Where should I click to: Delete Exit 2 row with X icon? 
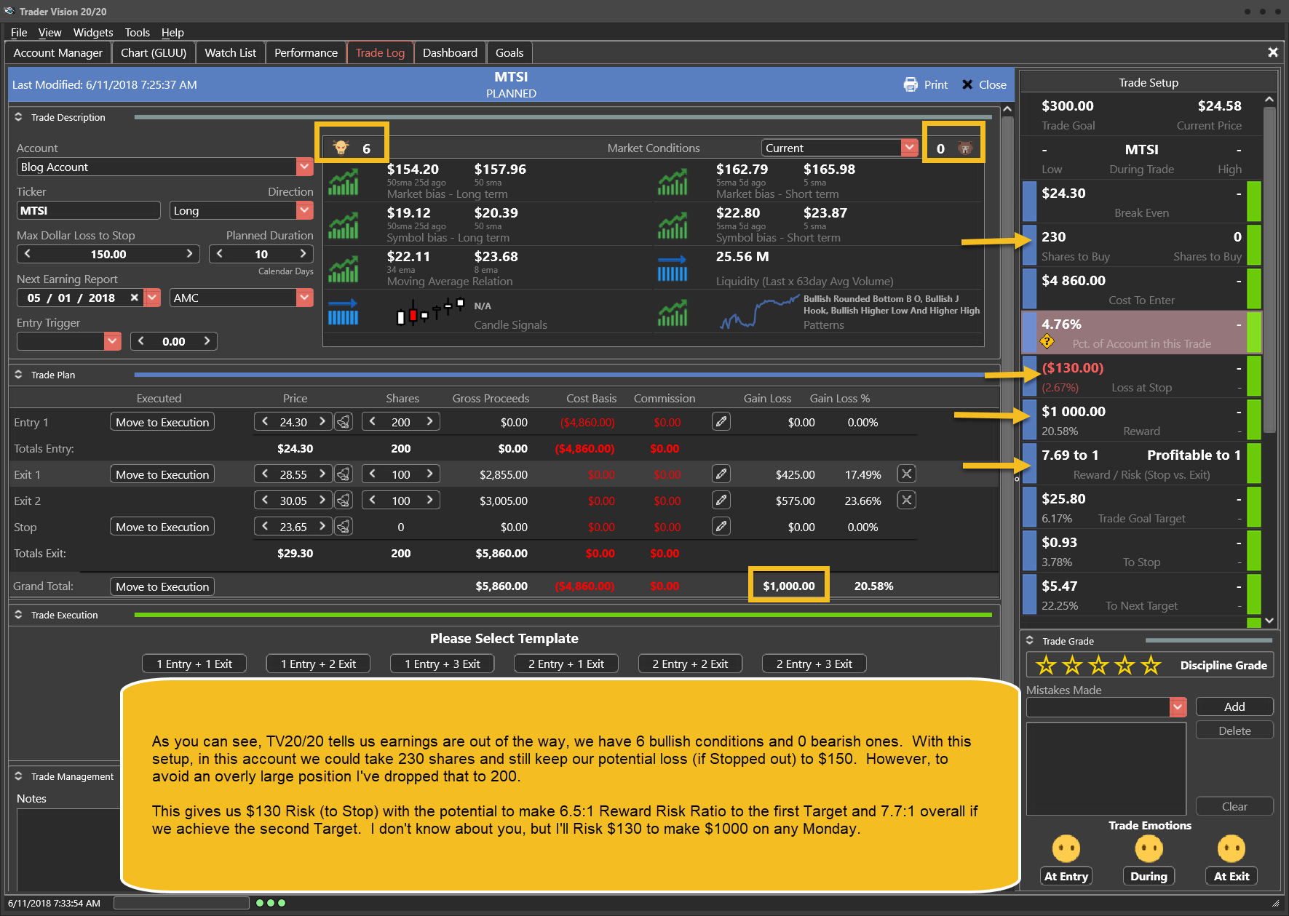click(906, 501)
